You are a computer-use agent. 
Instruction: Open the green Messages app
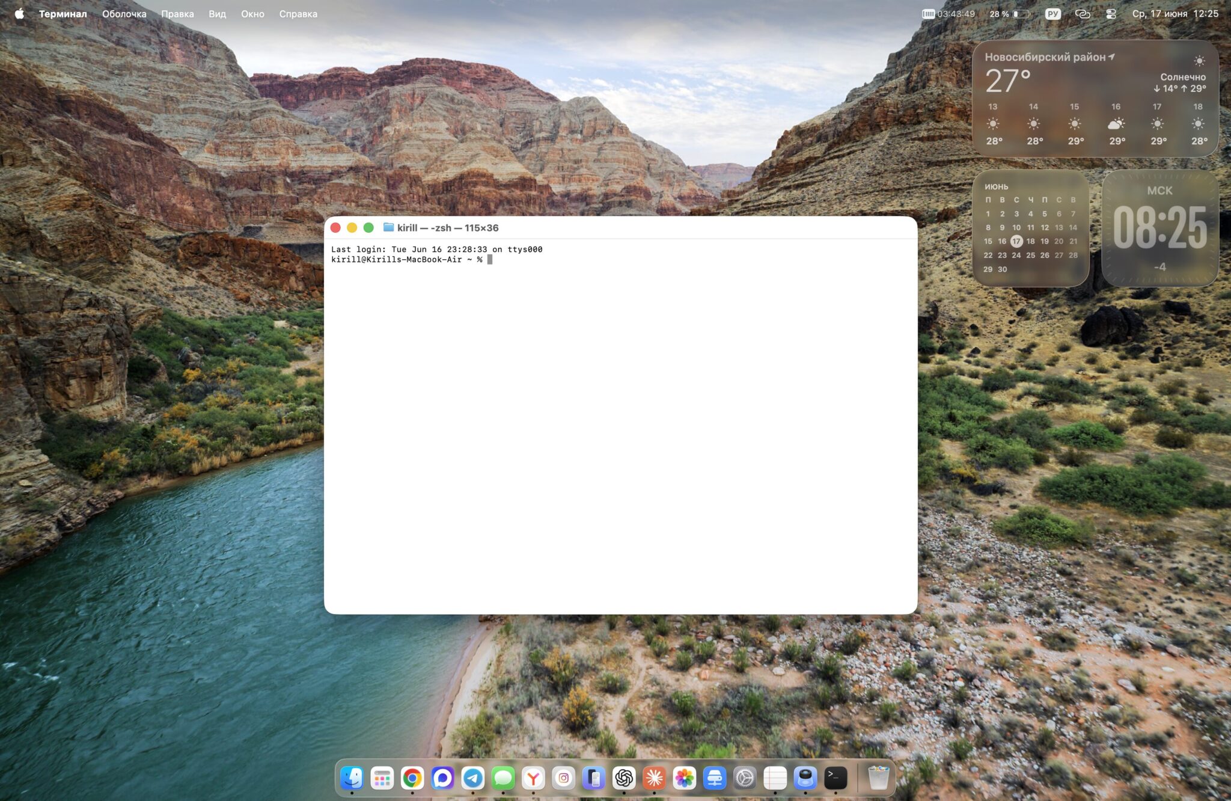click(503, 778)
